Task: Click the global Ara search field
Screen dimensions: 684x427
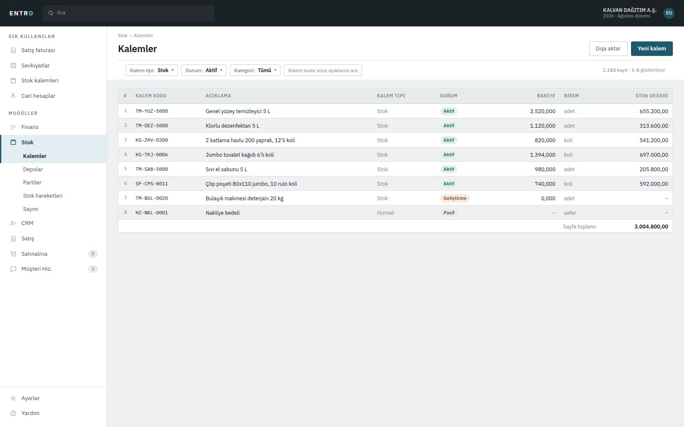Action: [129, 13]
